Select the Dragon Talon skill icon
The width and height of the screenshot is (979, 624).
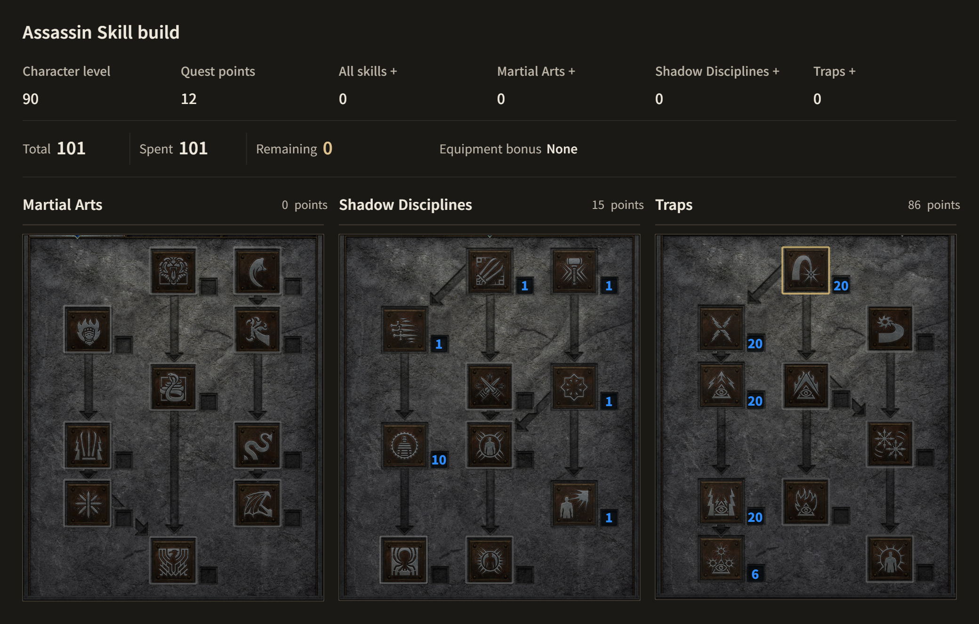tap(257, 271)
